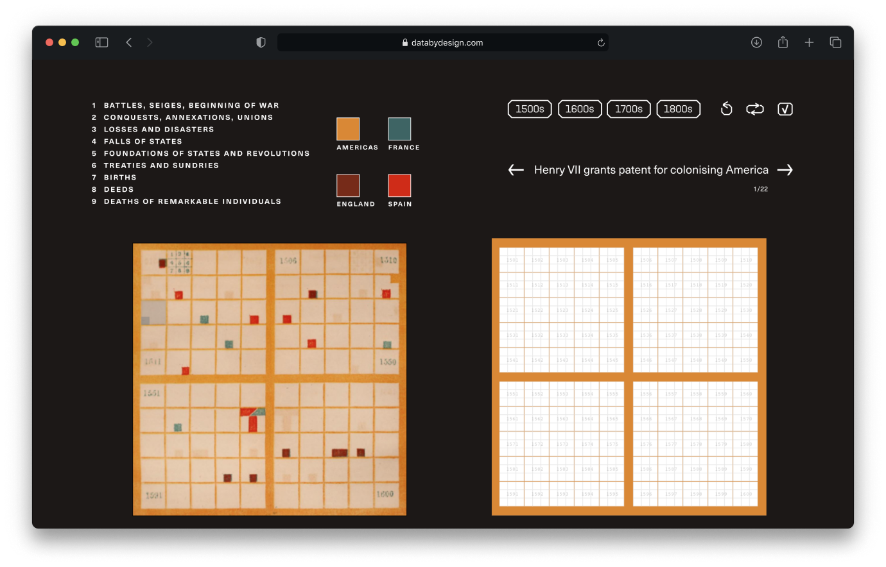Click the loop repeat icon

coord(755,109)
